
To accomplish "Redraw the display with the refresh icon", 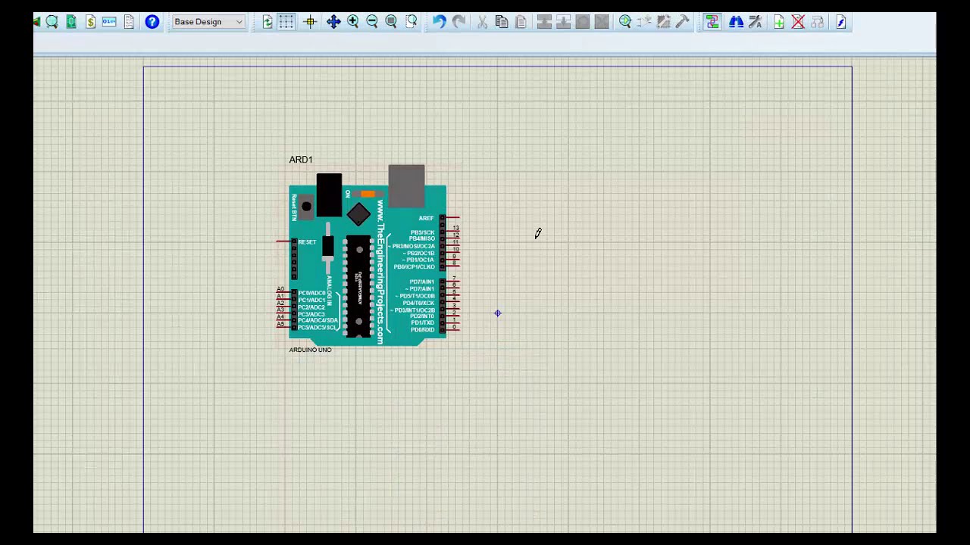I will (x=268, y=22).
